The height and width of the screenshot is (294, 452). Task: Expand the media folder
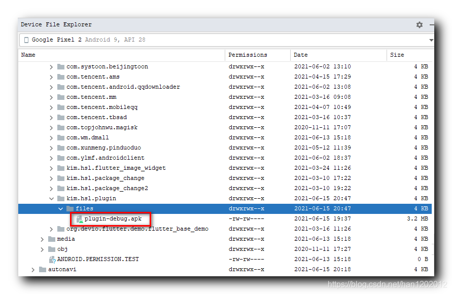(x=42, y=239)
